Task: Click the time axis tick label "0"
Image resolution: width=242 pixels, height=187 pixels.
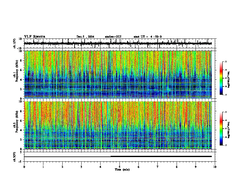Action: coord(24,167)
